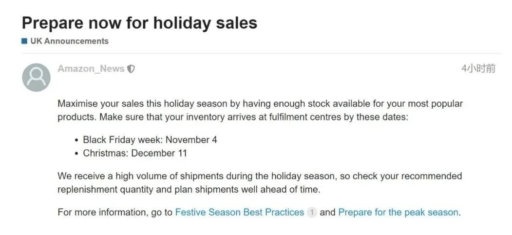Image resolution: width=512 pixels, height=235 pixels.
Task: Click the paragraph starting Maximise your sales
Action: coord(260,110)
